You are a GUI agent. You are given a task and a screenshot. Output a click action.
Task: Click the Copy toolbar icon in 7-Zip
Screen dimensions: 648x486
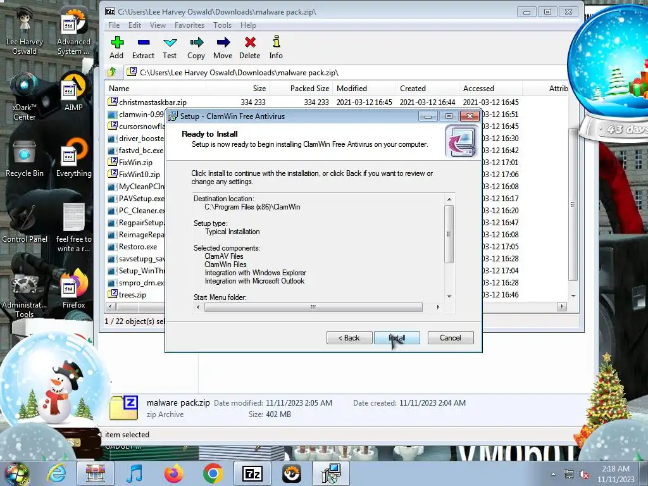click(x=196, y=47)
